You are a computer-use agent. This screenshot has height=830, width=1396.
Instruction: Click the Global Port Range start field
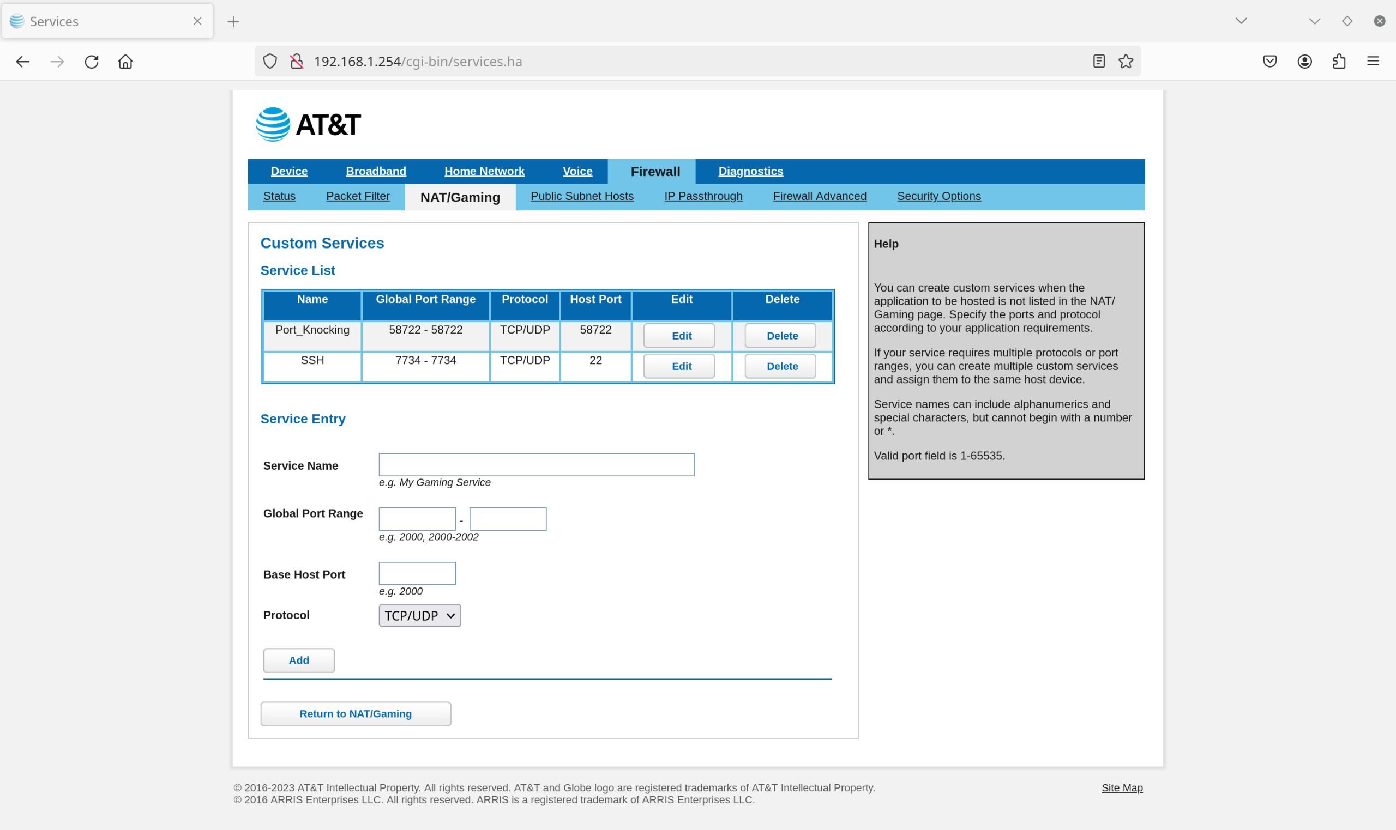pyautogui.click(x=417, y=519)
